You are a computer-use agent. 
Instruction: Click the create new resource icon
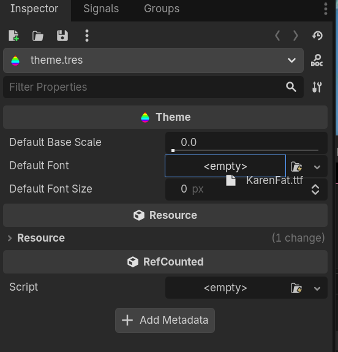[x=13, y=36]
